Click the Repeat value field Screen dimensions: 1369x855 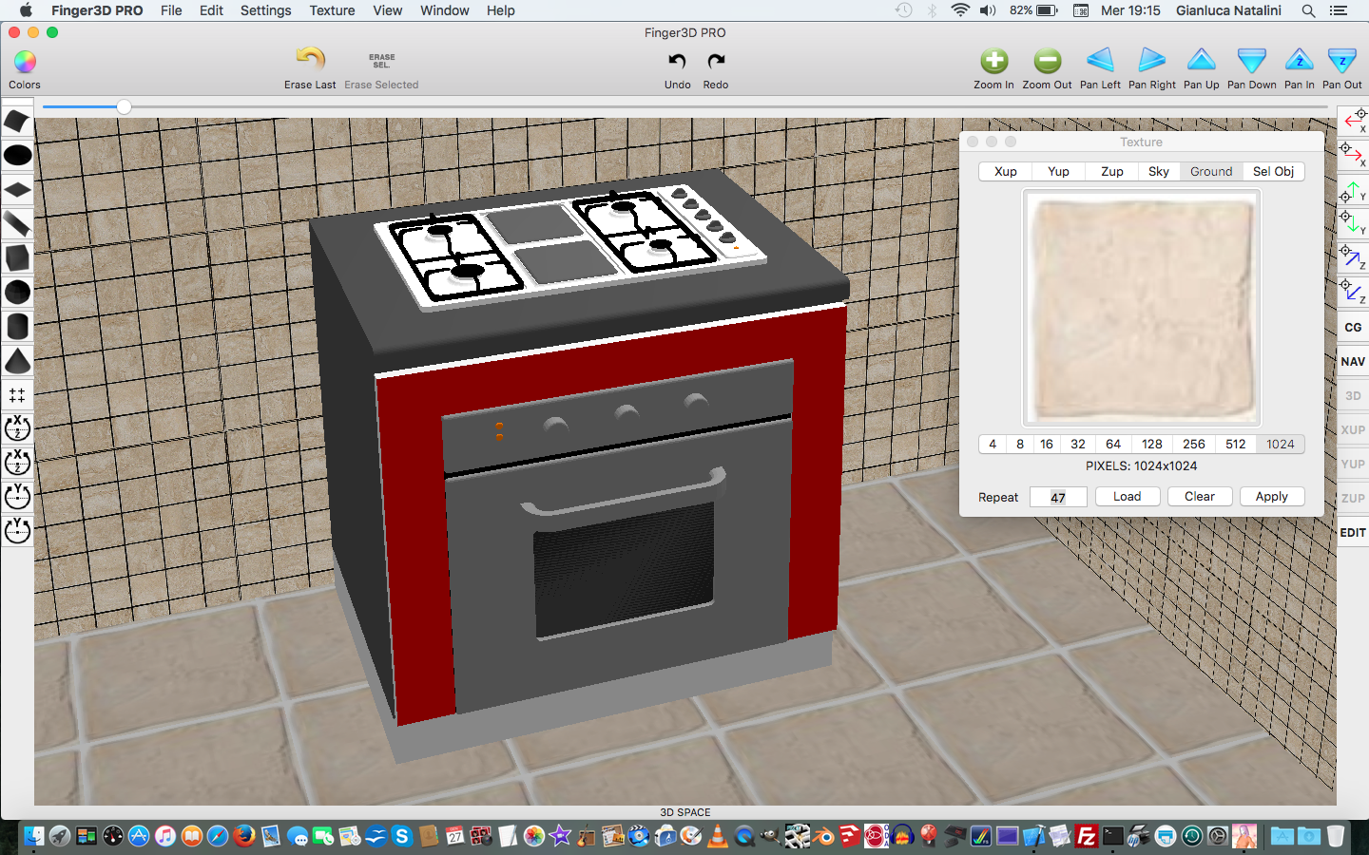pos(1058,497)
